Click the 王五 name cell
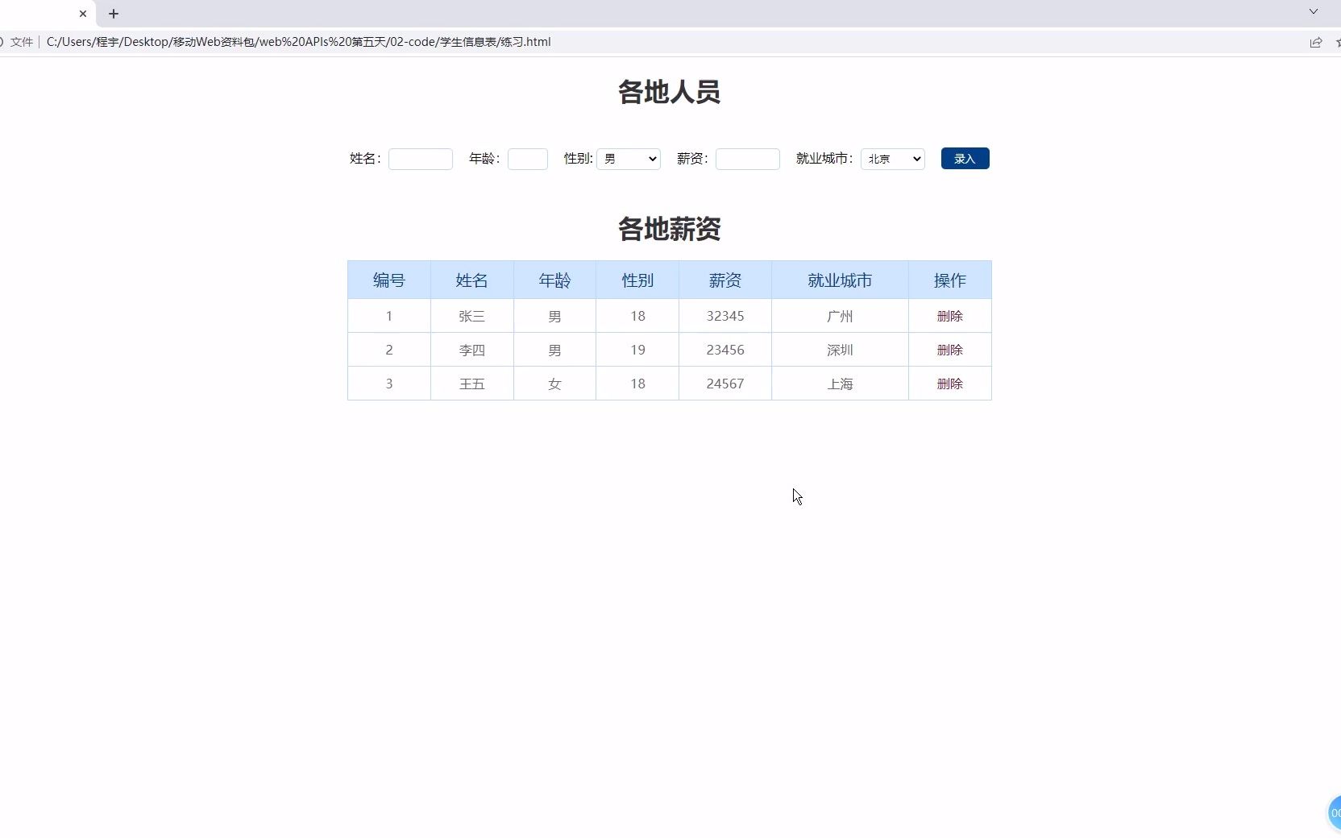This screenshot has width=1341, height=838. tap(472, 384)
